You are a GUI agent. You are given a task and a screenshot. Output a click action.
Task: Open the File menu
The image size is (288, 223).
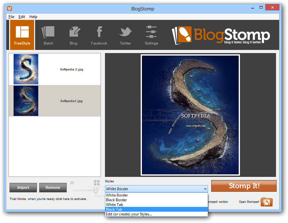coord(11,17)
